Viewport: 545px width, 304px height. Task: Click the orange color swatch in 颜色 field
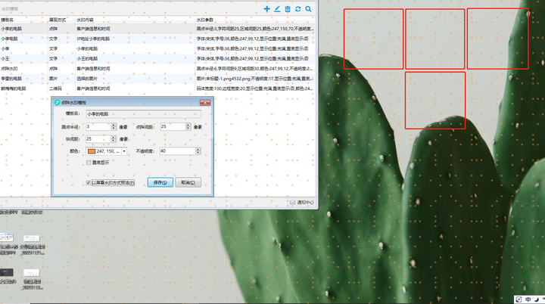pyautogui.click(x=91, y=151)
